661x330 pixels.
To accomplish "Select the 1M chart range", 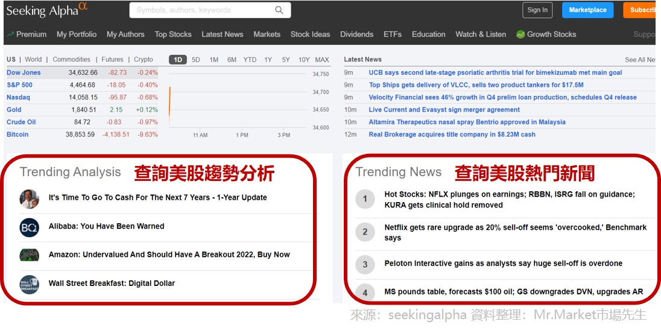I will click(214, 60).
